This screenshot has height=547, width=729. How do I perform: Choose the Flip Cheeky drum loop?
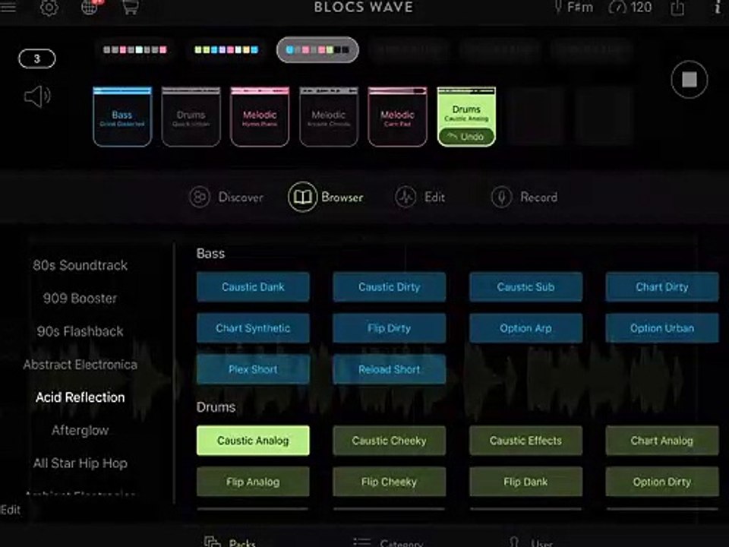coord(389,482)
